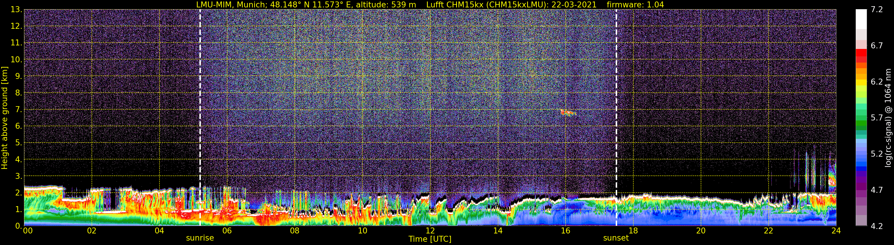Click the white dashed sunset line
The image size is (894, 245).
pyautogui.click(x=616, y=118)
